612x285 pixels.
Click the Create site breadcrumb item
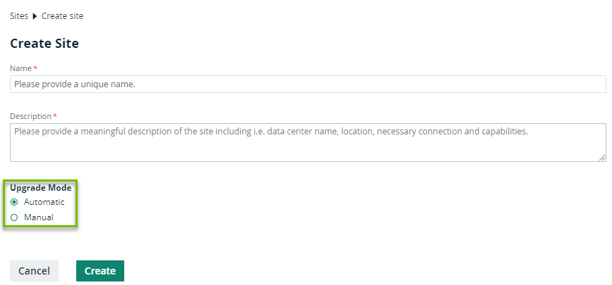[x=62, y=16]
